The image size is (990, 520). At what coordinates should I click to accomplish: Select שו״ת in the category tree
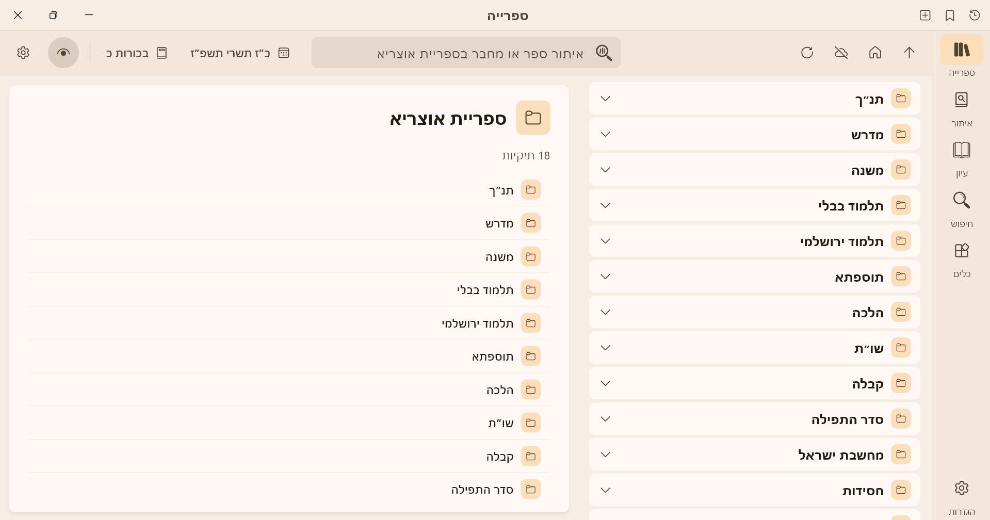coord(754,348)
